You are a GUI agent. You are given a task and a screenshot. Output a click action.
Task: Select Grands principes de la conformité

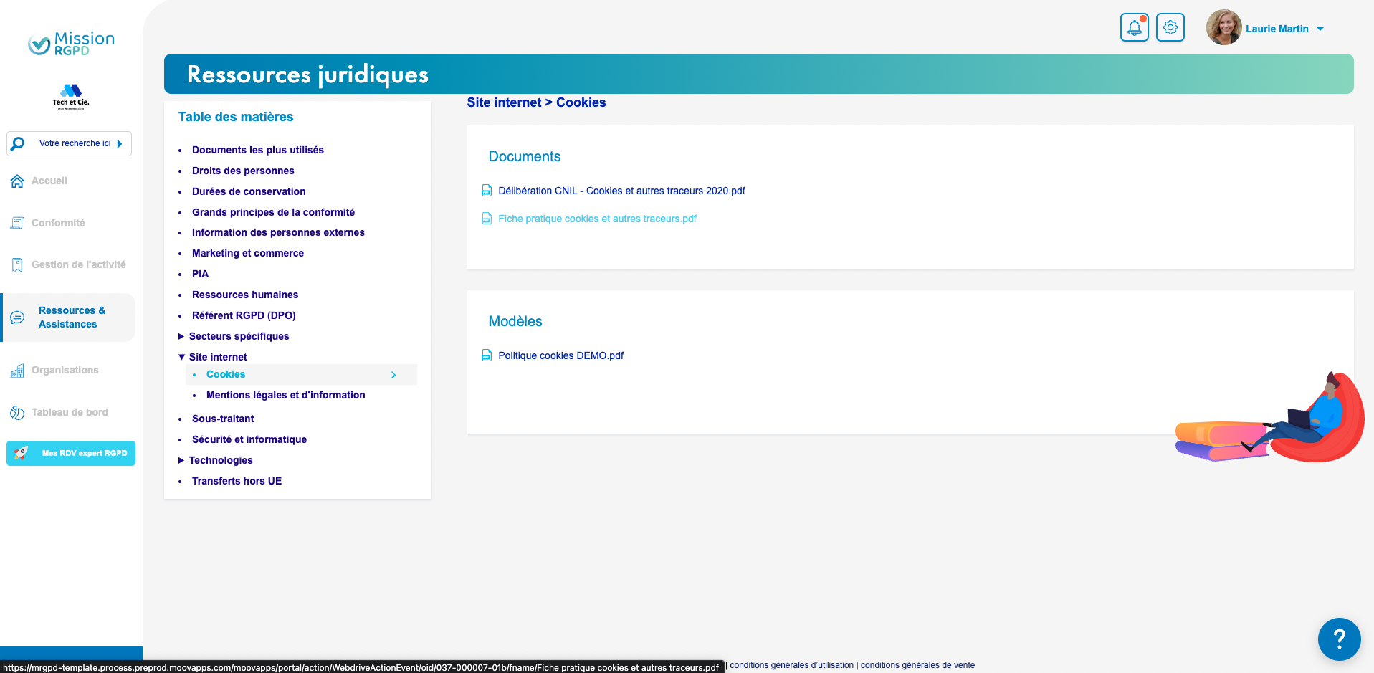click(x=273, y=212)
